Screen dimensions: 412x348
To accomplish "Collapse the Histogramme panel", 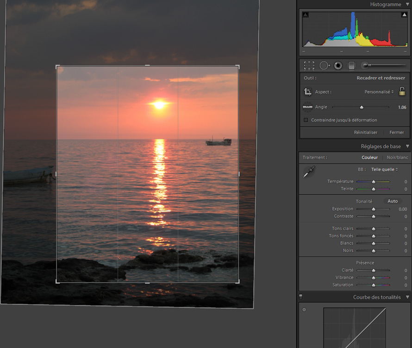I will 407,4.
